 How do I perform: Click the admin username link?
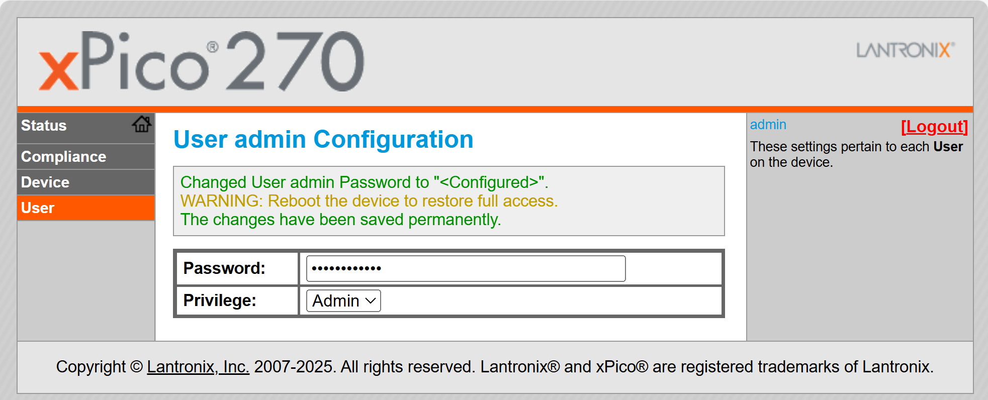coord(767,124)
